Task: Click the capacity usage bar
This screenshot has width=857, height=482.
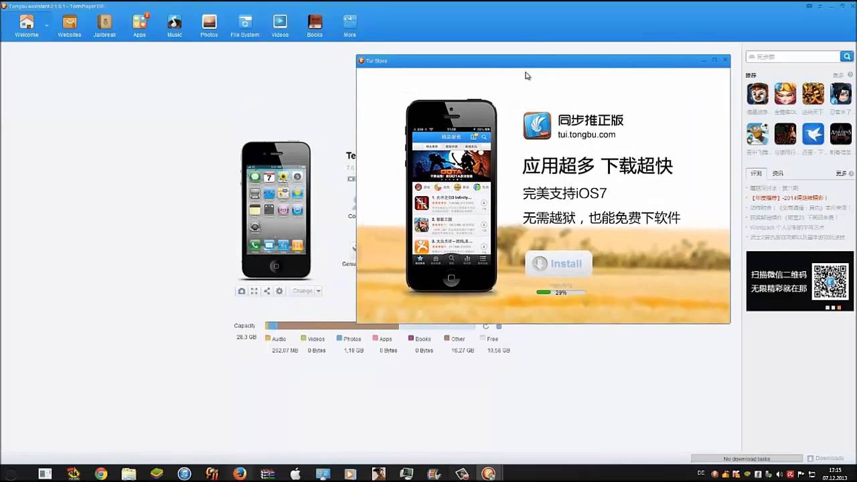Action: (x=372, y=326)
